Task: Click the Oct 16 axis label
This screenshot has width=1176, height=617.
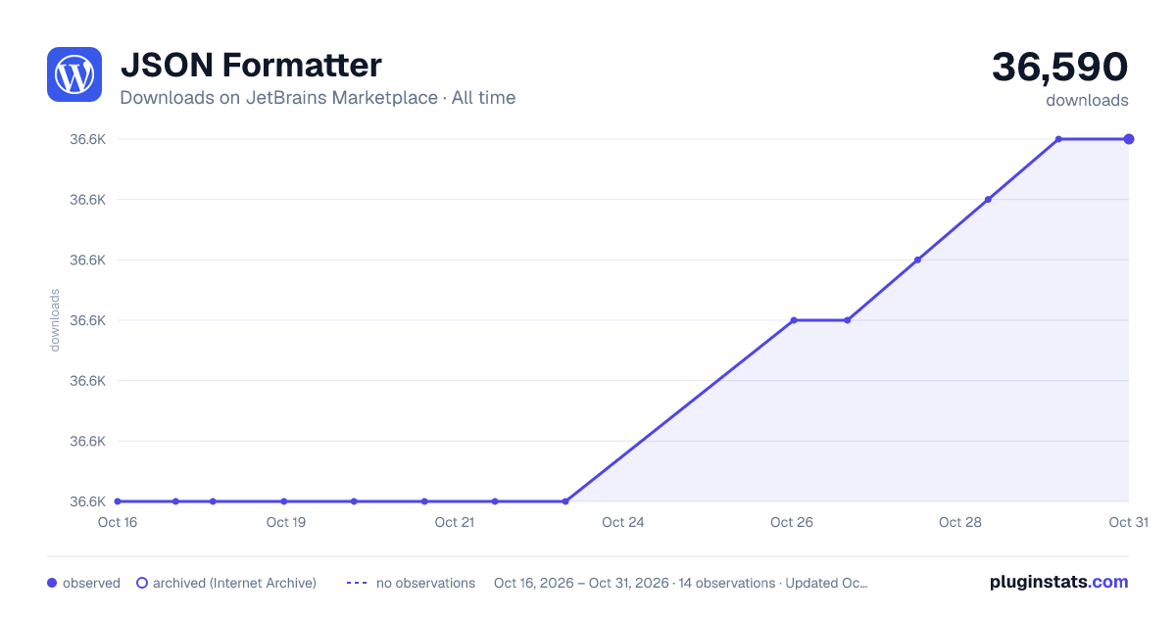Action: pyautogui.click(x=118, y=522)
